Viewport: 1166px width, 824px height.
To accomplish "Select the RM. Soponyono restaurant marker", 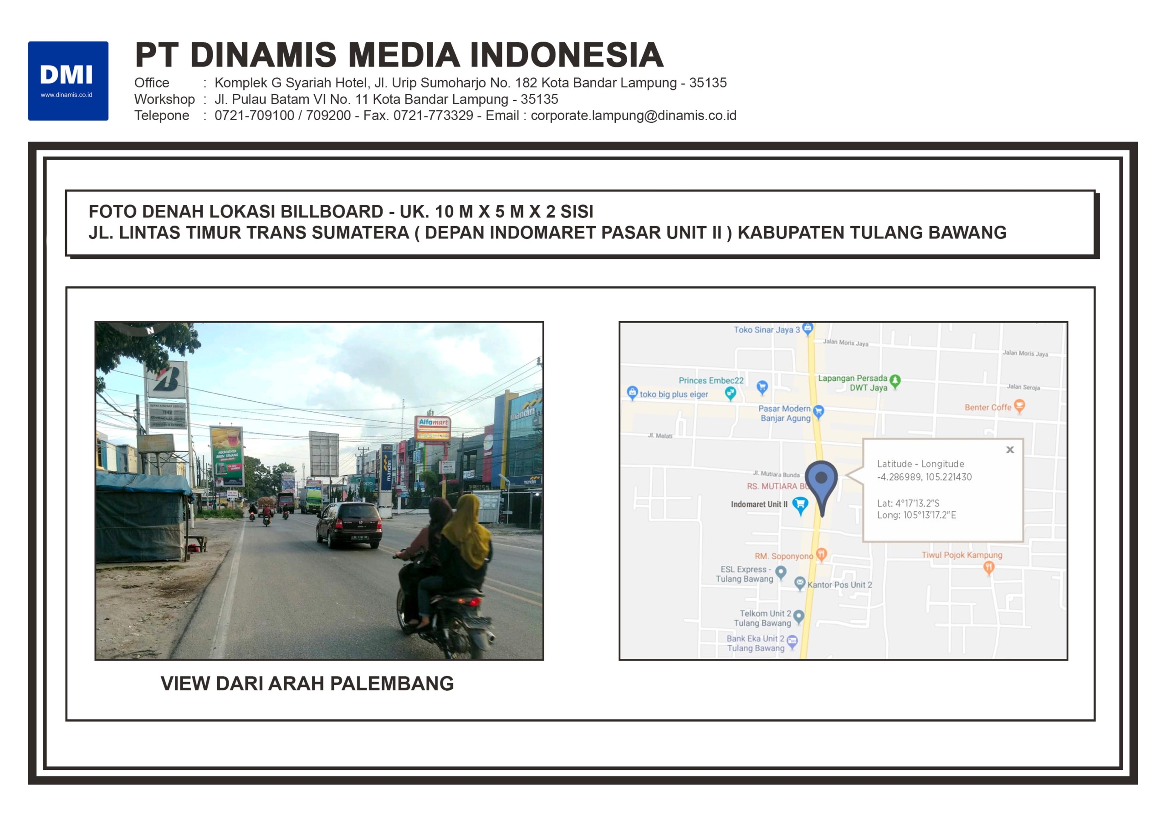I will [821, 555].
